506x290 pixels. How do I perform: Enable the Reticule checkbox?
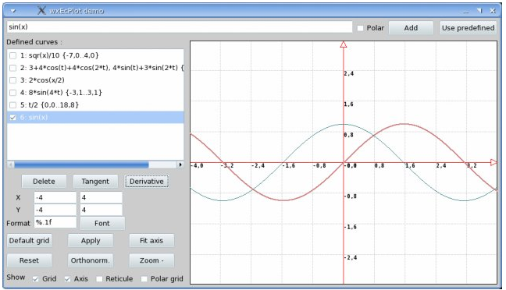(99, 279)
